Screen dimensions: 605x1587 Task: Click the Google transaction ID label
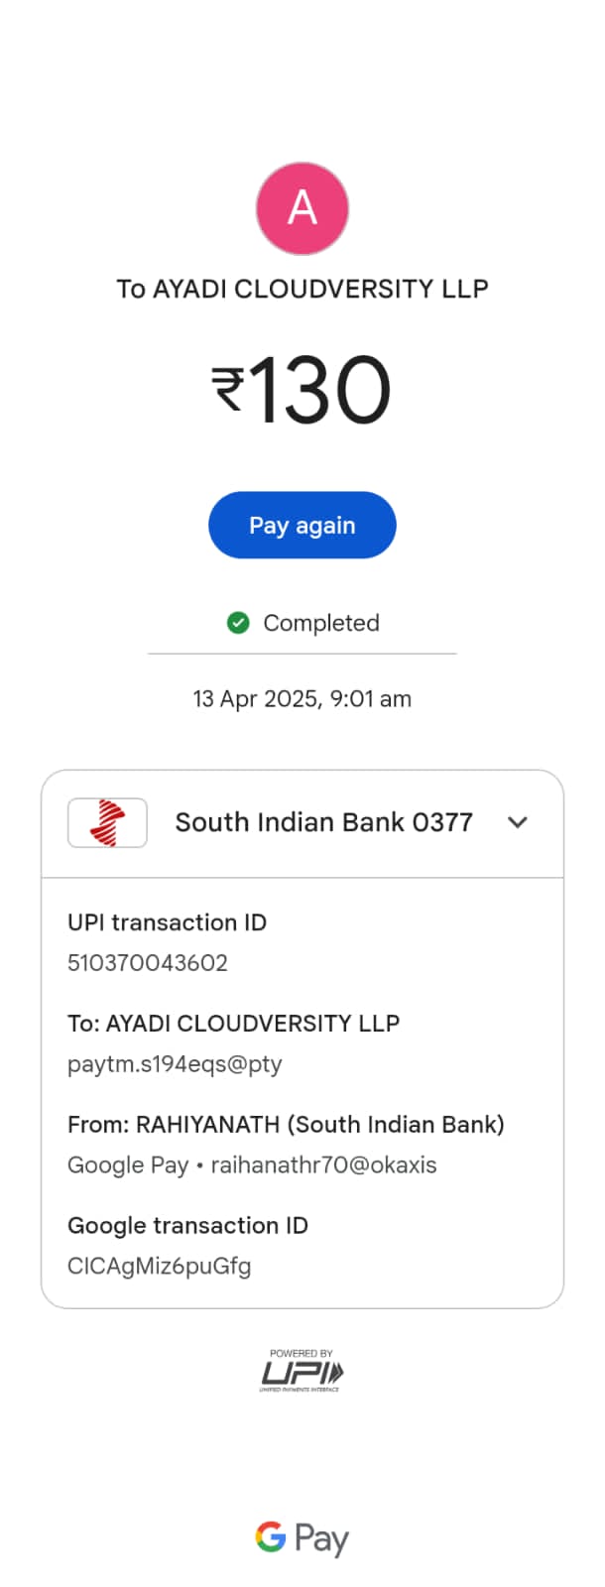(187, 1226)
